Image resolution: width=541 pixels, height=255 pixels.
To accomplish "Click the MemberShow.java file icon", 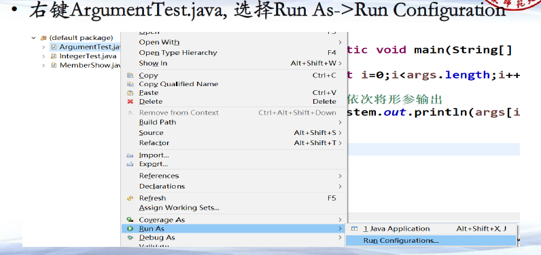I will pos(54,65).
